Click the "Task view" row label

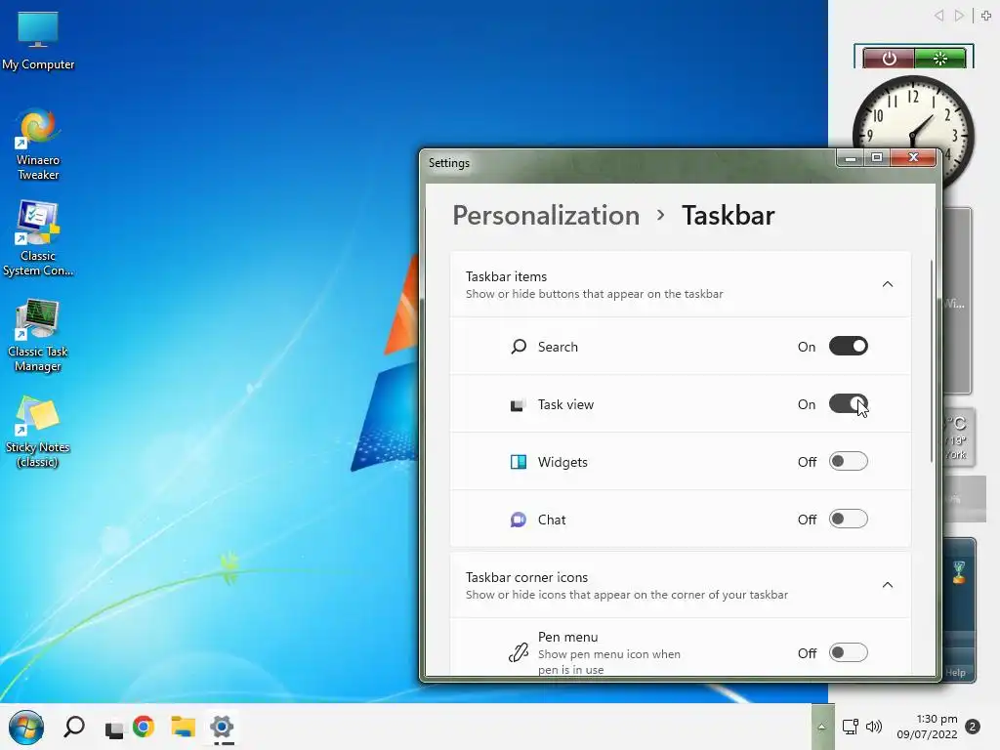(565, 404)
